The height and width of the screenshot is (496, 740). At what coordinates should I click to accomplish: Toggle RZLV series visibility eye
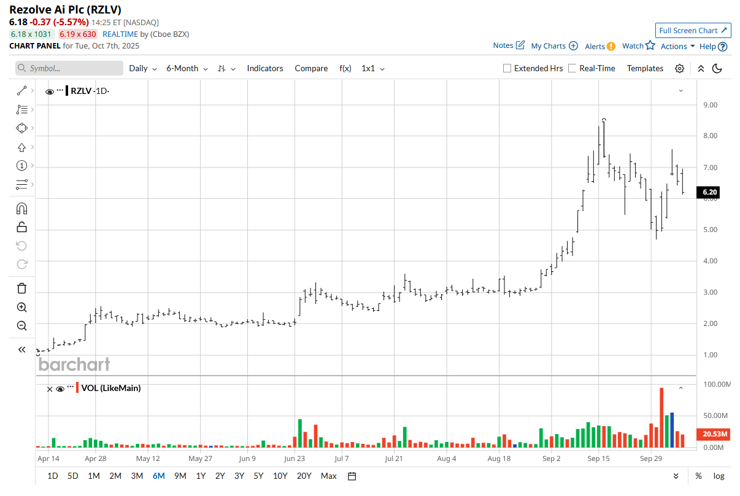(x=50, y=91)
